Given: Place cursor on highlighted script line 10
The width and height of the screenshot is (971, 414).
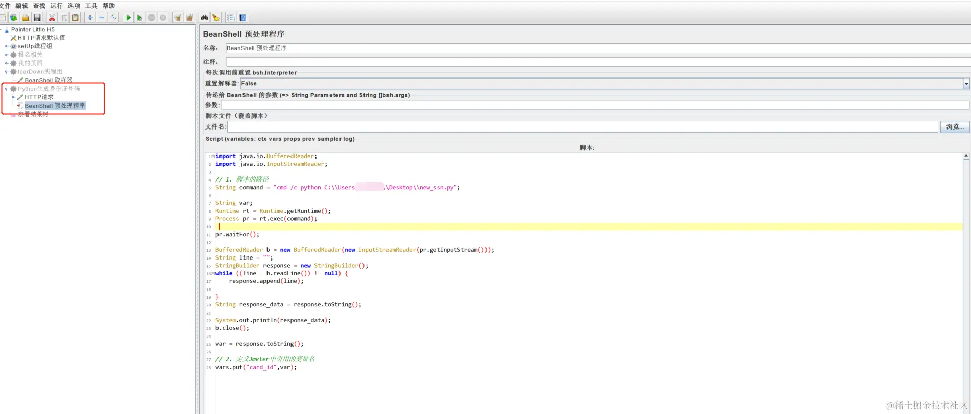Looking at the screenshot, I should (x=589, y=226).
